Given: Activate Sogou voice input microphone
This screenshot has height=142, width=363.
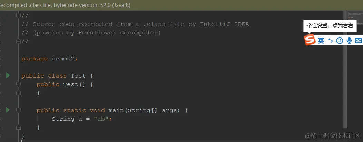Looking at the screenshot, I should point(349,41).
